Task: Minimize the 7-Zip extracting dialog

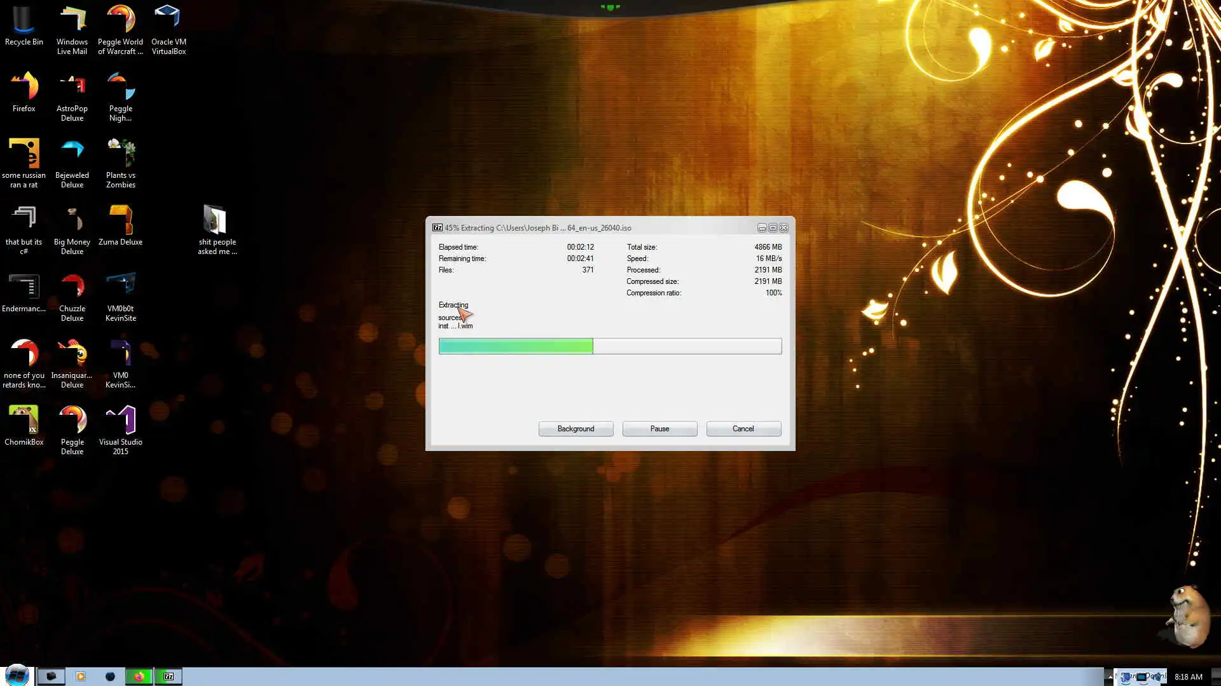Action: (761, 228)
